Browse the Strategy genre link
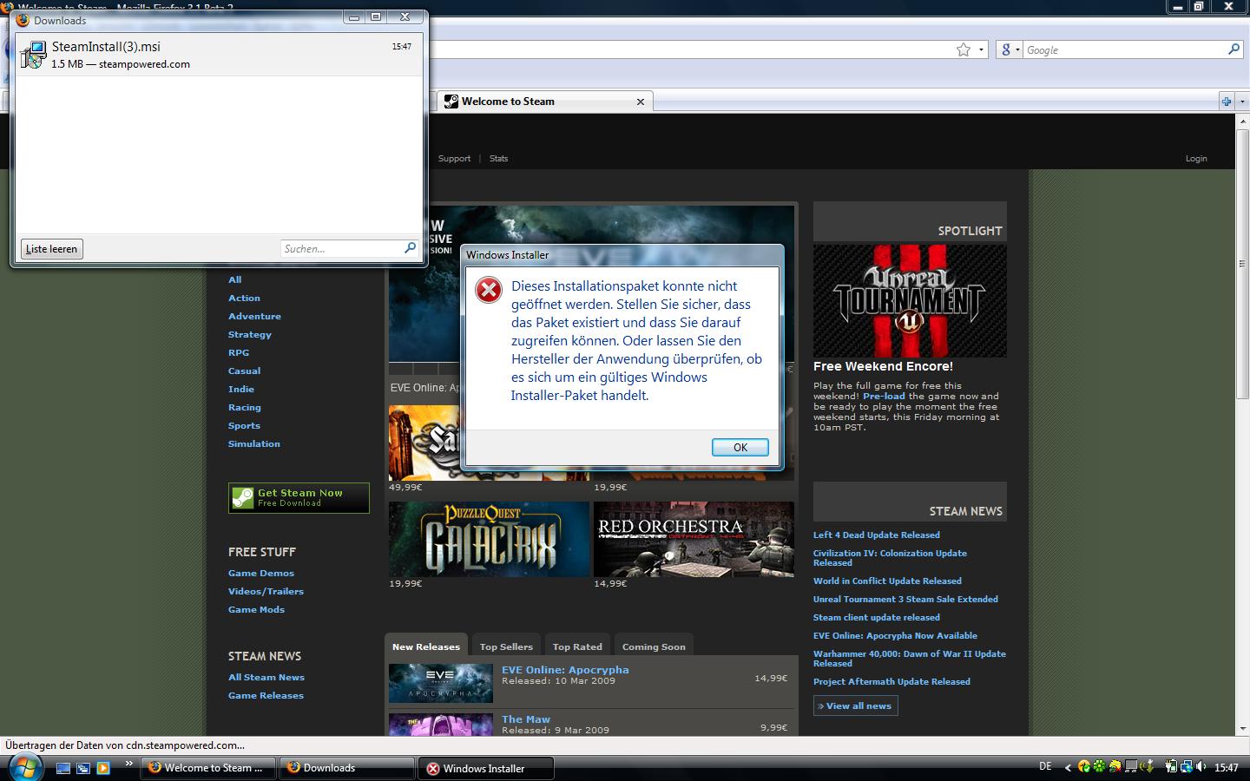The height and width of the screenshot is (781, 1250). 250,334
